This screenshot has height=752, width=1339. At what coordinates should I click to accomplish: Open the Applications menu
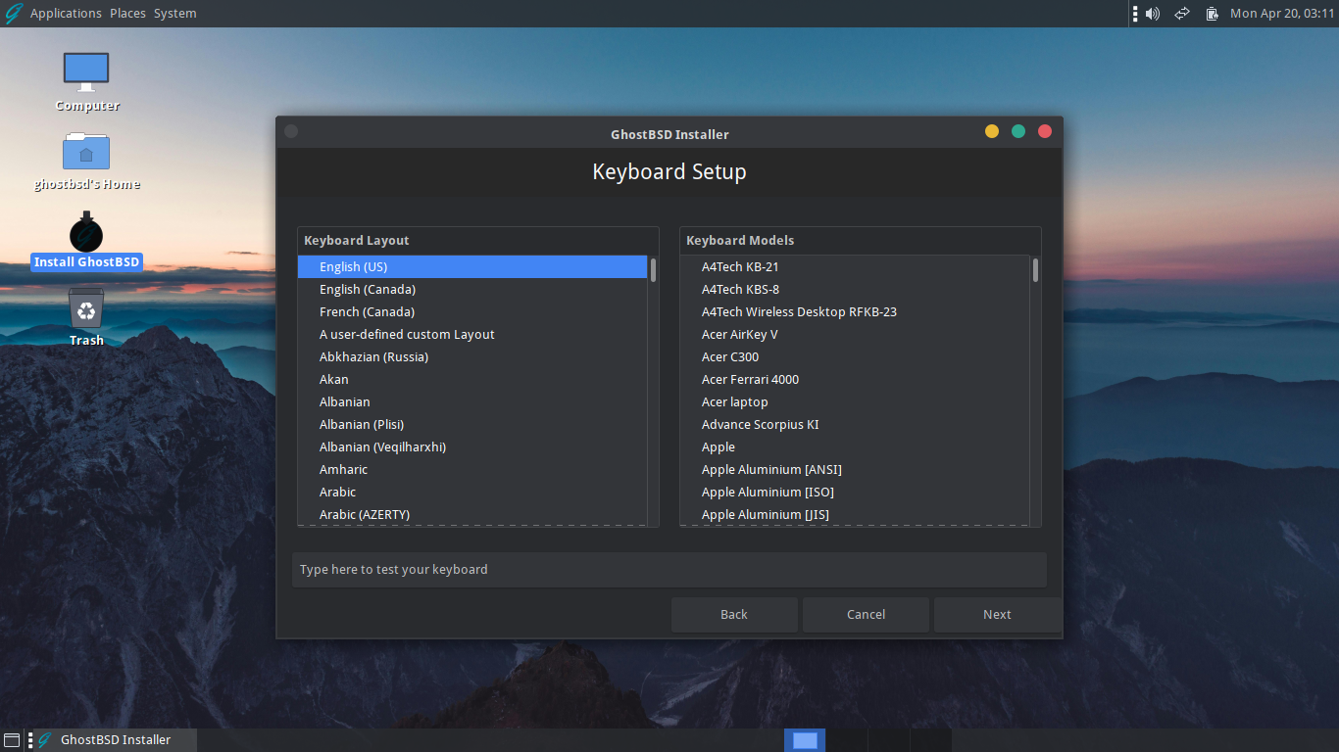point(66,14)
